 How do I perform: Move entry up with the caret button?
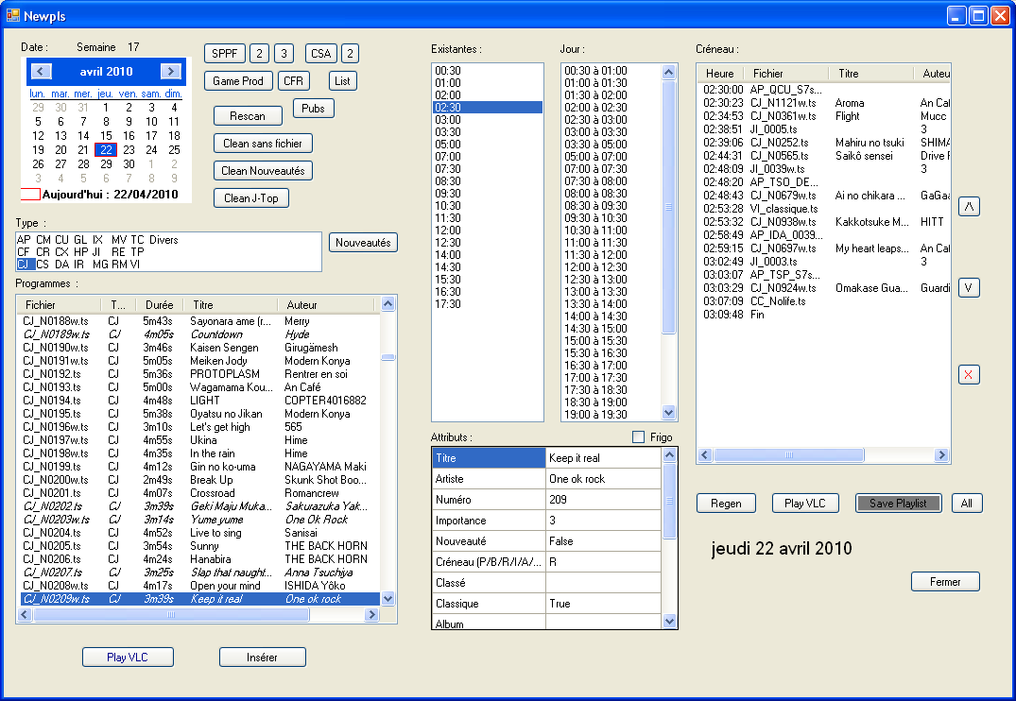click(x=969, y=208)
